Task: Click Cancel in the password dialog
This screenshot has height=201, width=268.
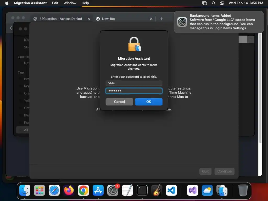Action: (x=119, y=102)
